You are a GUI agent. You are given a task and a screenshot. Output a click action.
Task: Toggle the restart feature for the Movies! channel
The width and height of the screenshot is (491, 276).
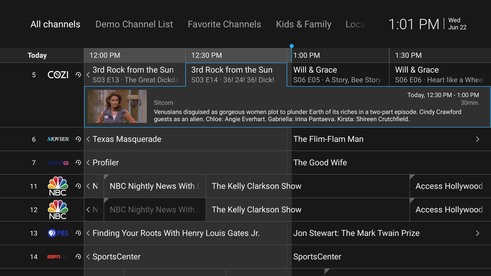click(78, 139)
